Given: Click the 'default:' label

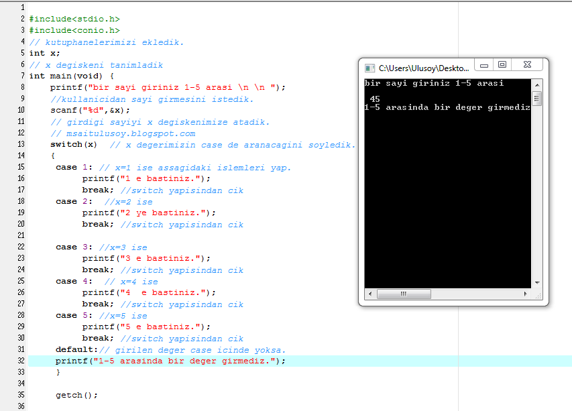Looking at the screenshot, I should 76,350.
